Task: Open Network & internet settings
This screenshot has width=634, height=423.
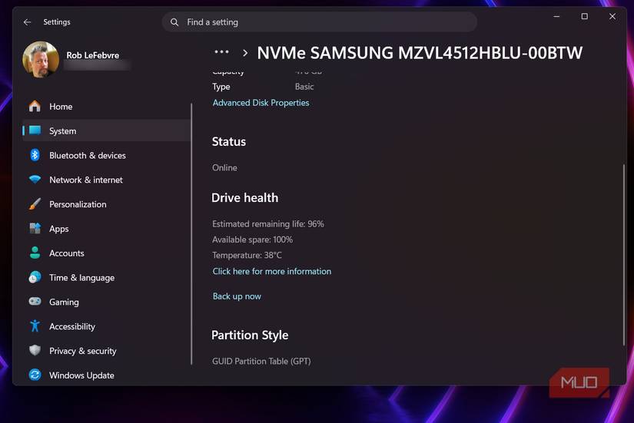Action: click(x=106, y=180)
